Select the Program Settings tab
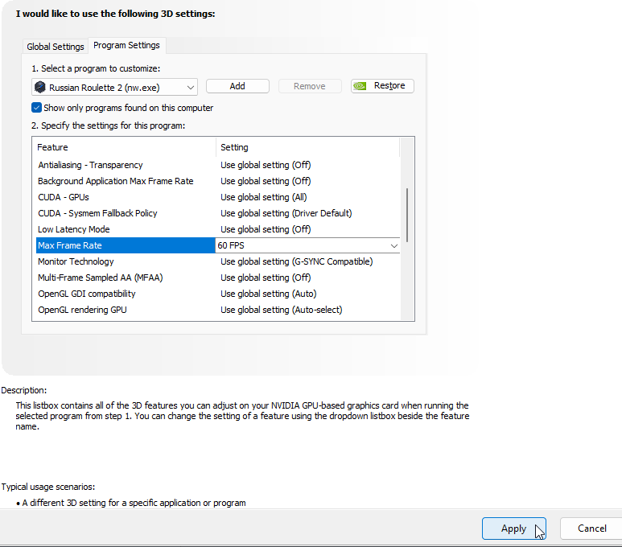The width and height of the screenshot is (622, 547). (x=126, y=45)
